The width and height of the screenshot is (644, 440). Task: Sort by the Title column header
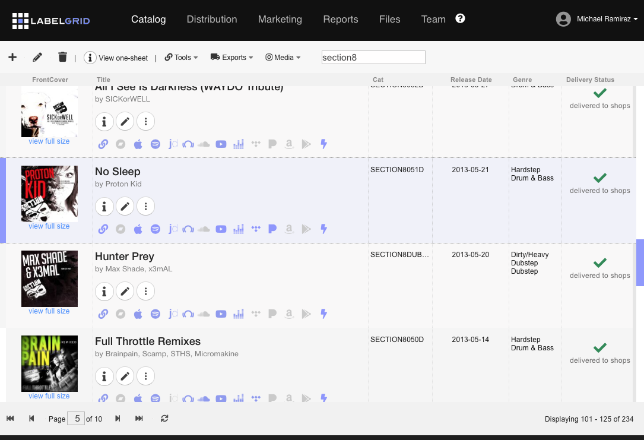pyautogui.click(x=103, y=80)
